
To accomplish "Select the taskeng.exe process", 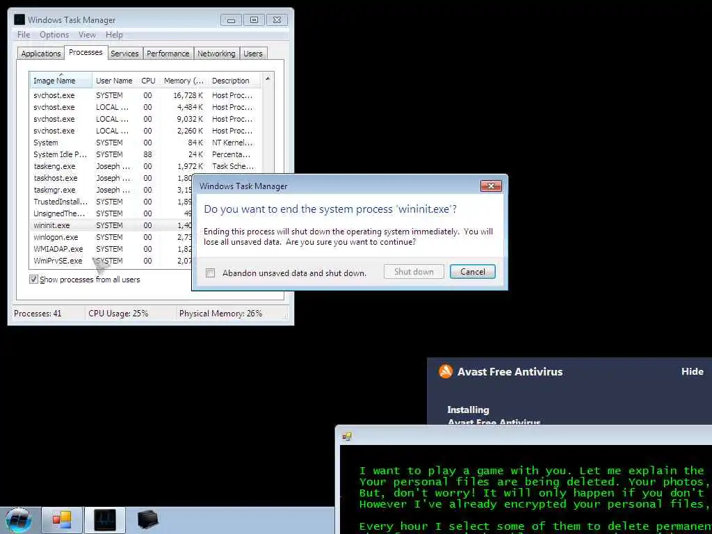I will pyautogui.click(x=143, y=166).
